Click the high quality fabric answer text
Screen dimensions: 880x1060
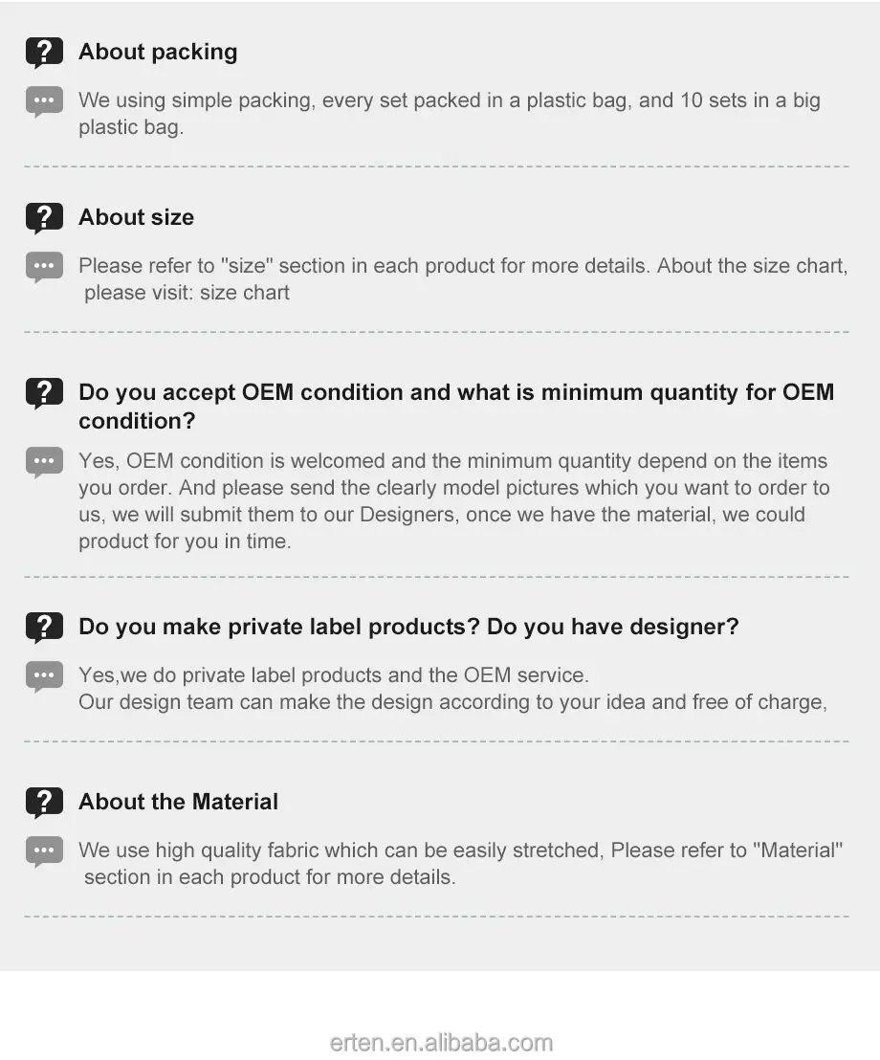coord(461,863)
